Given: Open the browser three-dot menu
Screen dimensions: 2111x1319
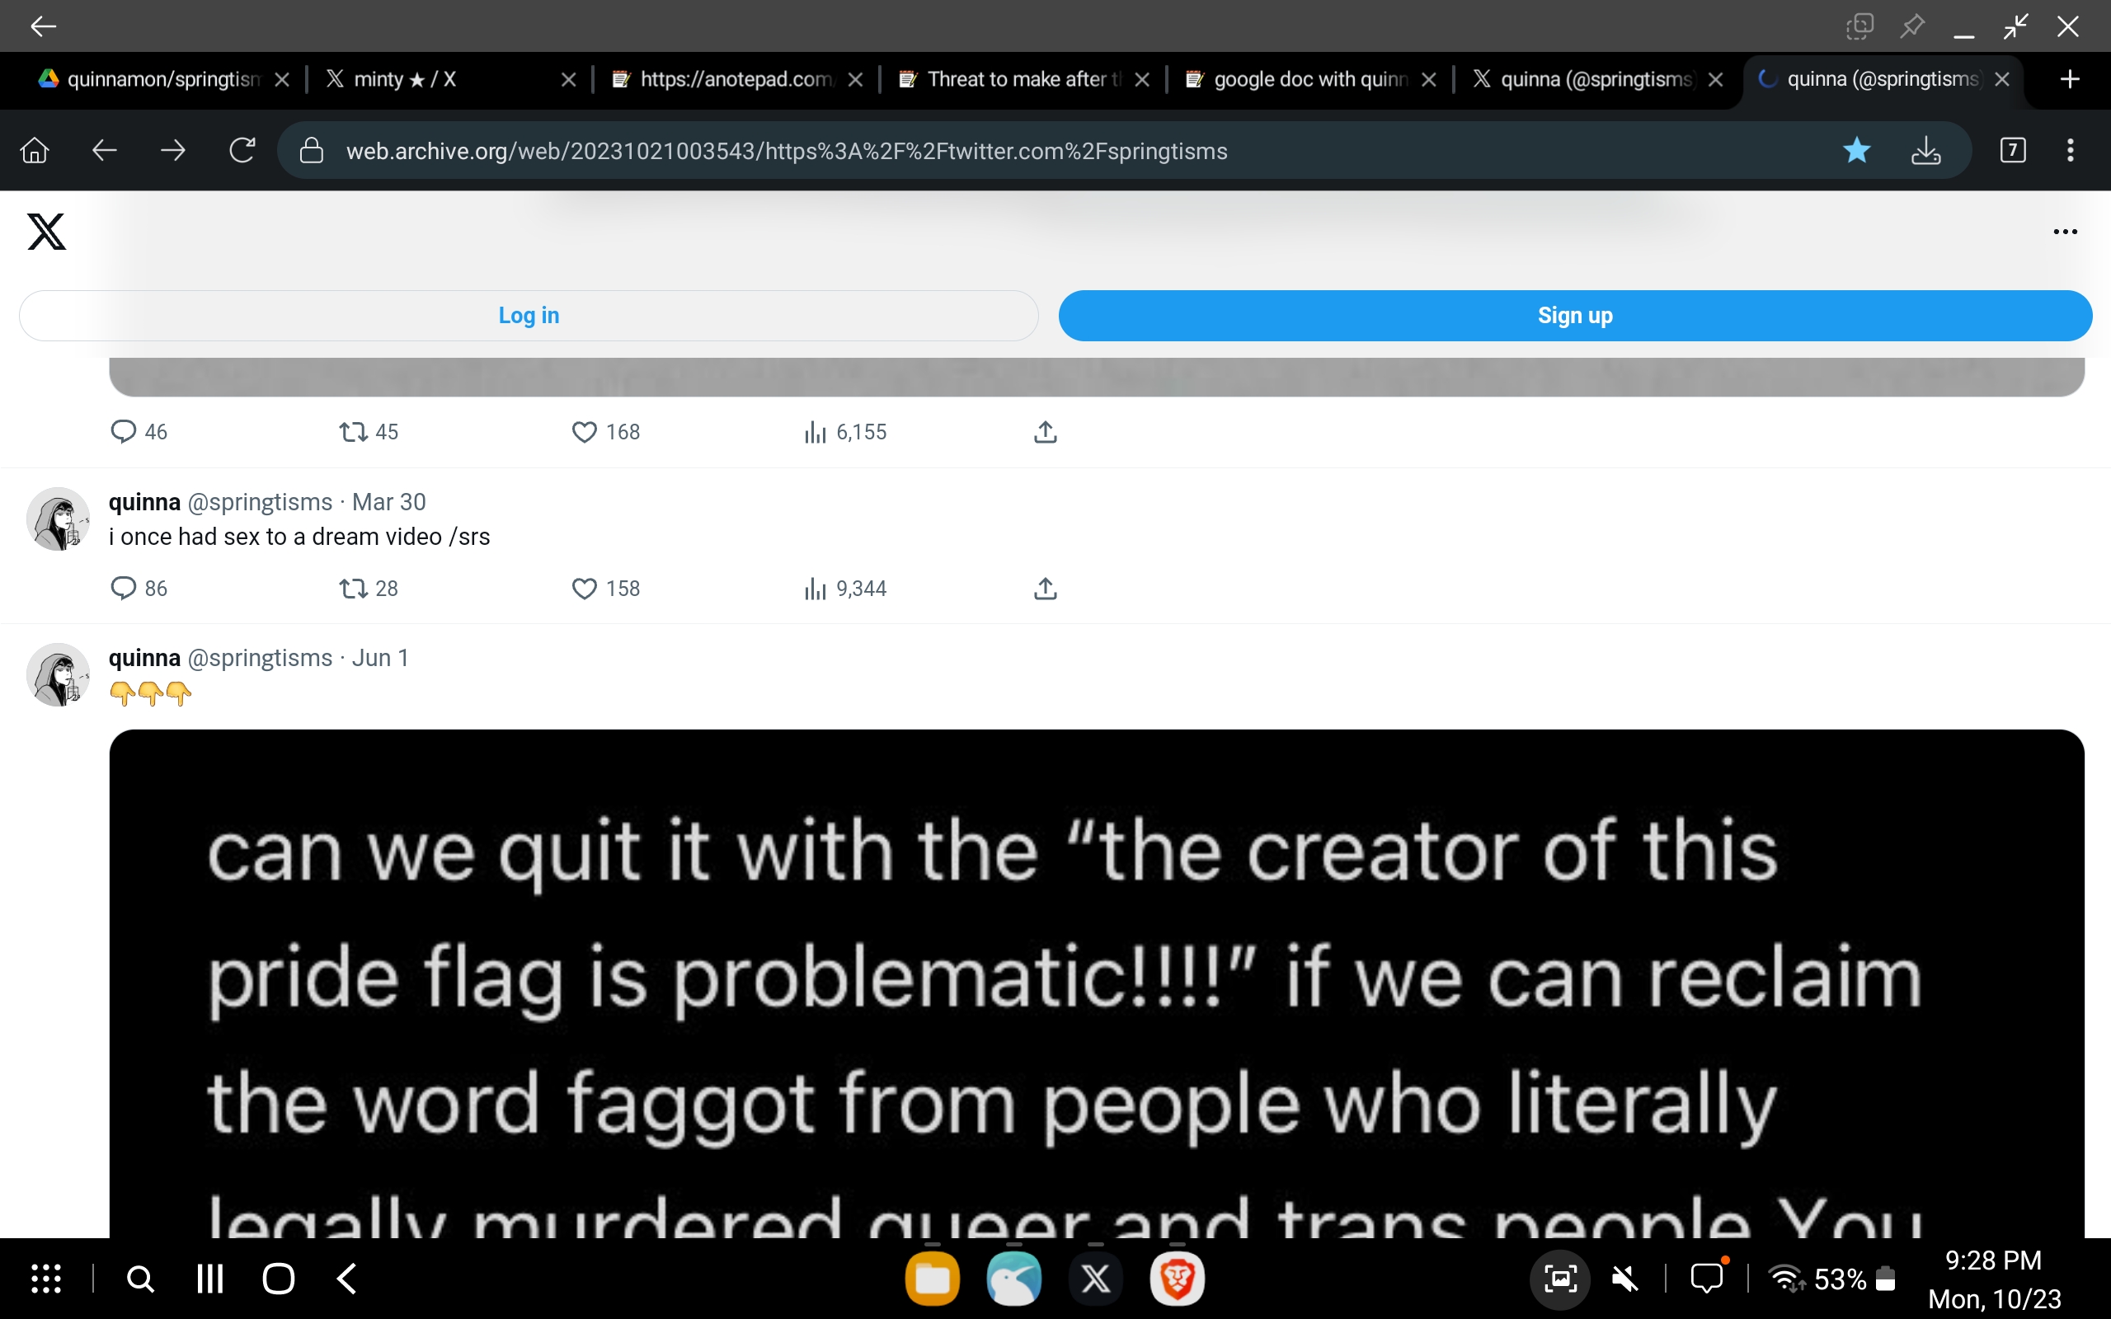Looking at the screenshot, I should coord(2069,151).
